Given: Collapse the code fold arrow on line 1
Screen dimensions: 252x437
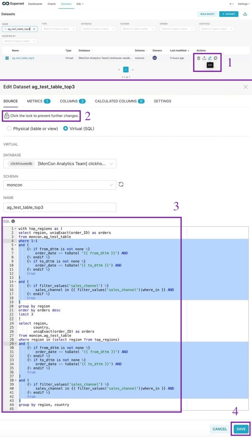Looking at the screenshot, I should click(16, 229).
